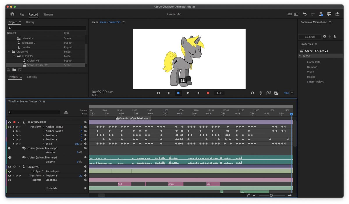Open the comments/feedback icon
This screenshot has height=204, width=349.
(x=329, y=14)
